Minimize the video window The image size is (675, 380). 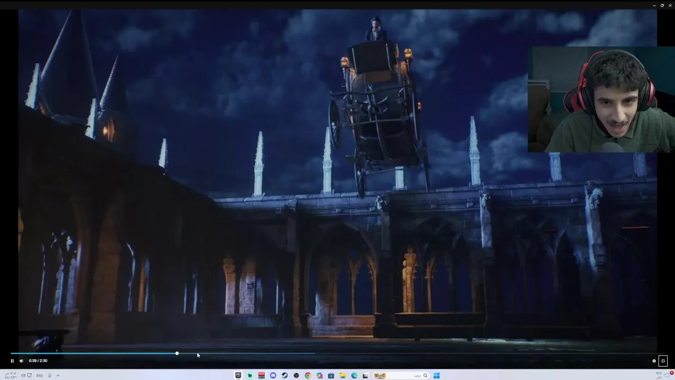(x=654, y=5)
